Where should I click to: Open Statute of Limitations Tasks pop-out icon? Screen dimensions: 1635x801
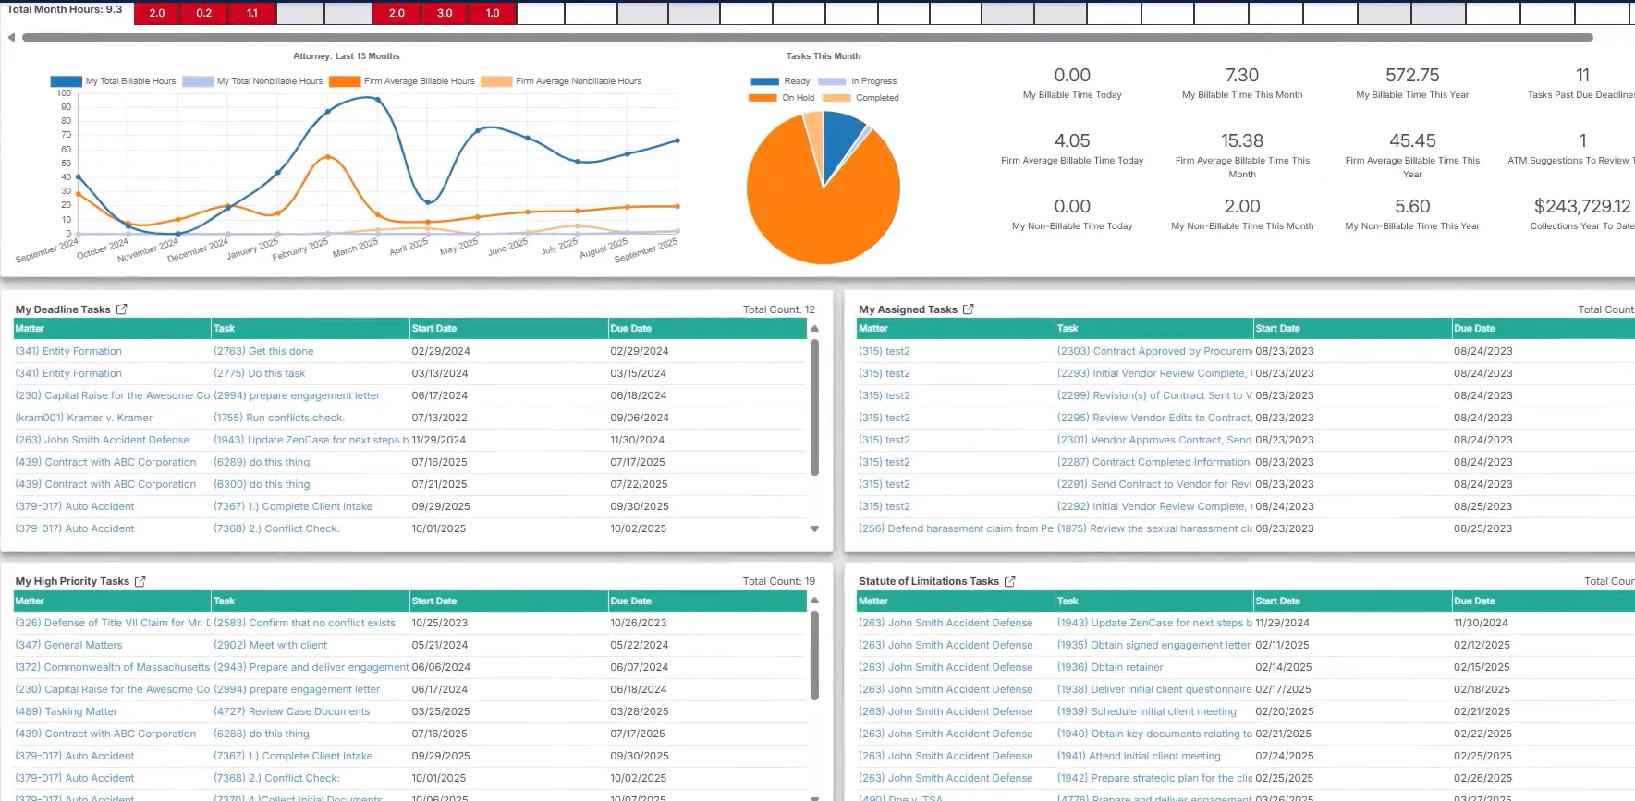[x=1009, y=581]
